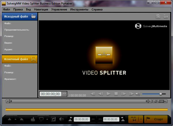Step one frame forward

coord(124,94)
